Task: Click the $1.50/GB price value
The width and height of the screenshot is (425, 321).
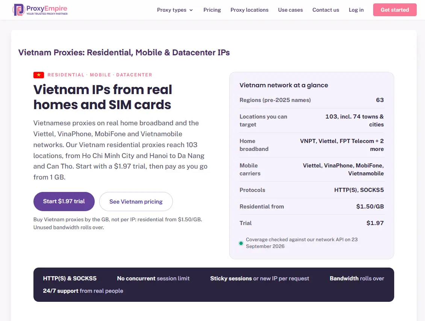Action: coord(370,207)
